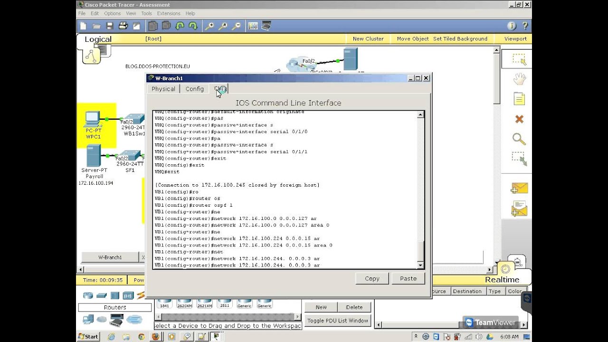Open the View menu
The height and width of the screenshot is (342, 608).
[131, 13]
